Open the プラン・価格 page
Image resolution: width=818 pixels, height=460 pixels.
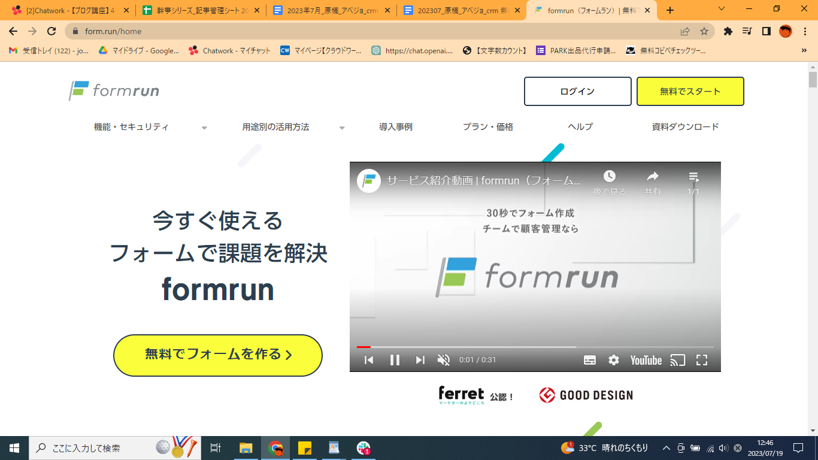(x=488, y=127)
